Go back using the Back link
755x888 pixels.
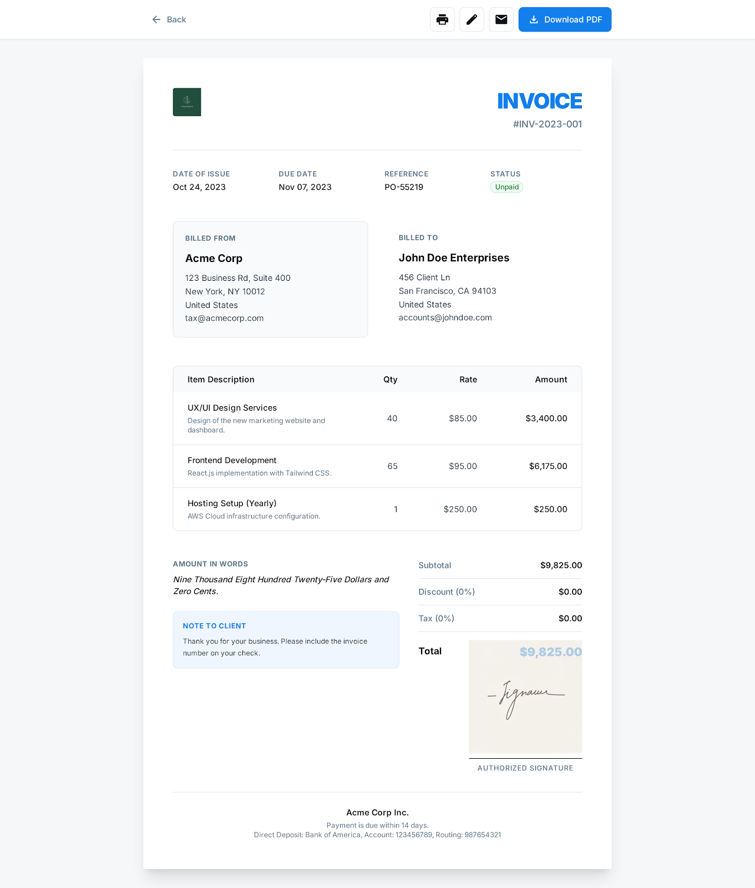pos(169,19)
